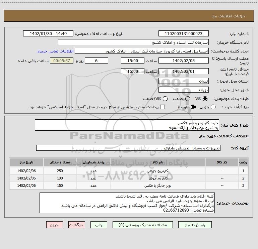Click the remaining days field showing 6
Screen dimensions: 258x249
pos(96,60)
